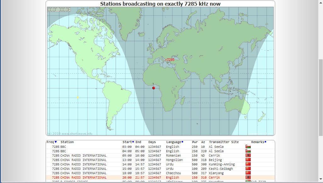
Task: Click 'English' in the highlighted 20:00 row
Action: pyautogui.click(x=173, y=177)
